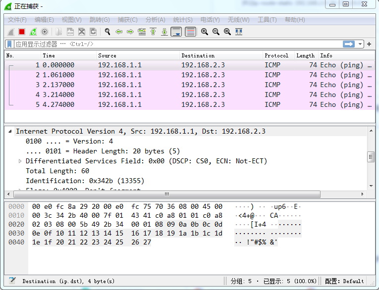Screen dimensions: 379x290
Task: Add a filter button with plus icon
Action: 369,44
